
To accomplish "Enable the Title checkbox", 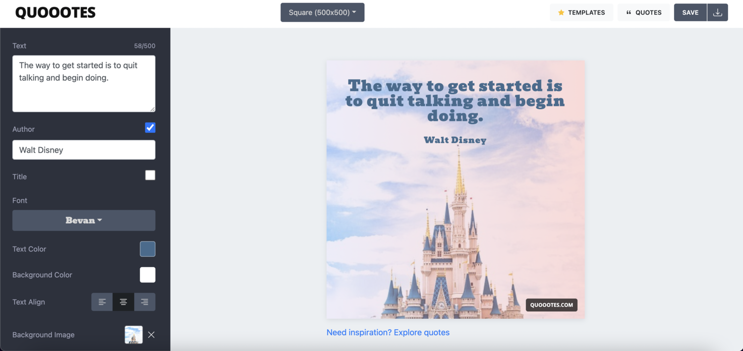I will 150,175.
